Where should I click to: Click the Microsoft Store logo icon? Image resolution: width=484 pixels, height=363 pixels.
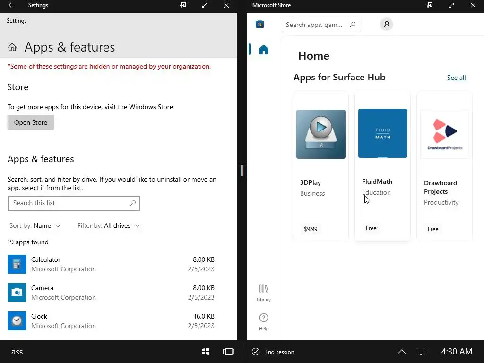pyautogui.click(x=259, y=24)
